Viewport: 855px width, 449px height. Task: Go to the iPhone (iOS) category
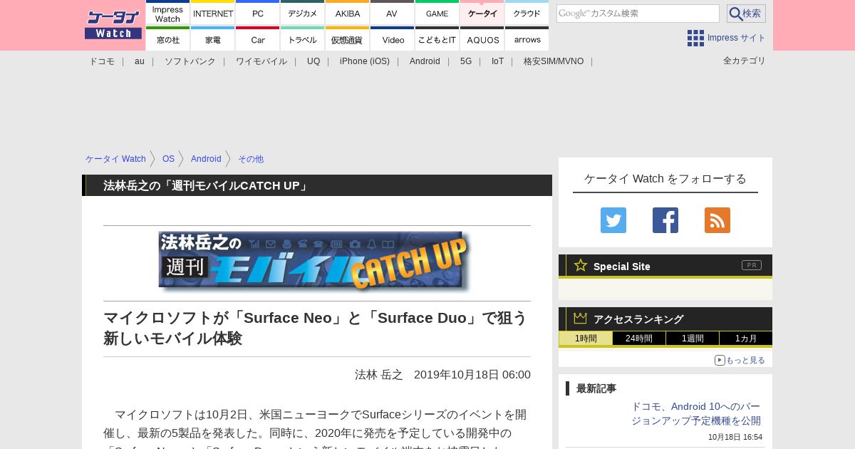[365, 61]
